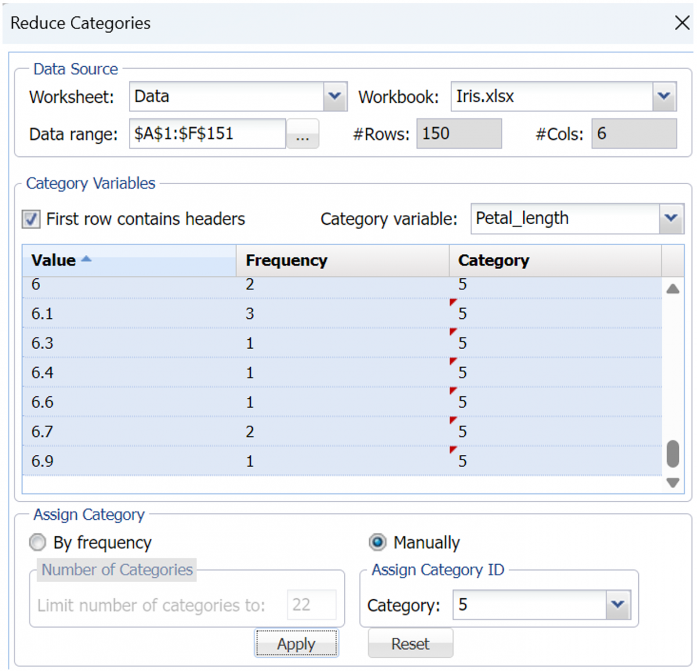This screenshot has width=697, height=671.
Task: Click the scrollbar down arrow in the table
Action: tap(673, 483)
